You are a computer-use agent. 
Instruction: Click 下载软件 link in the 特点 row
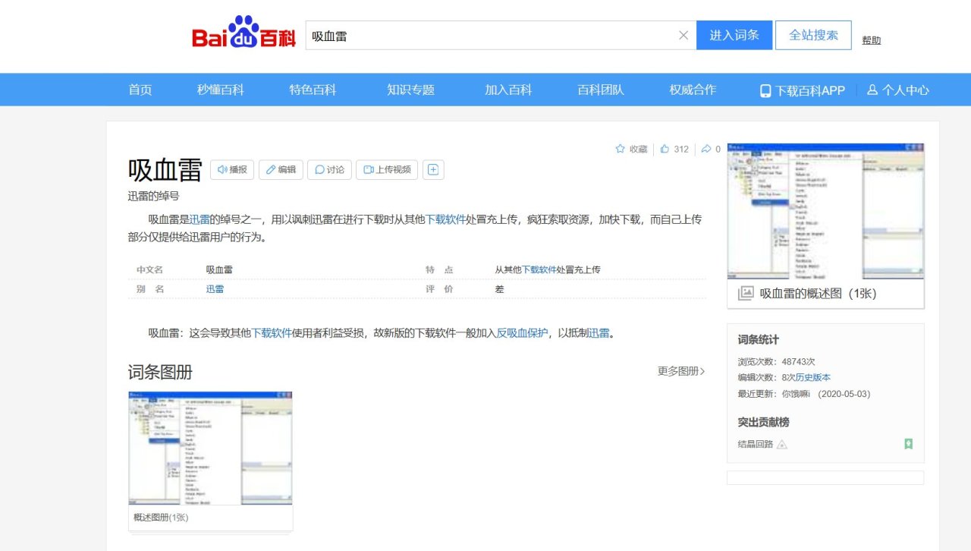point(539,269)
